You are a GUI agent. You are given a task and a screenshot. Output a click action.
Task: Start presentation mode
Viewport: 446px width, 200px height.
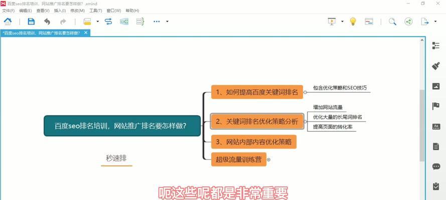[x=332, y=21]
